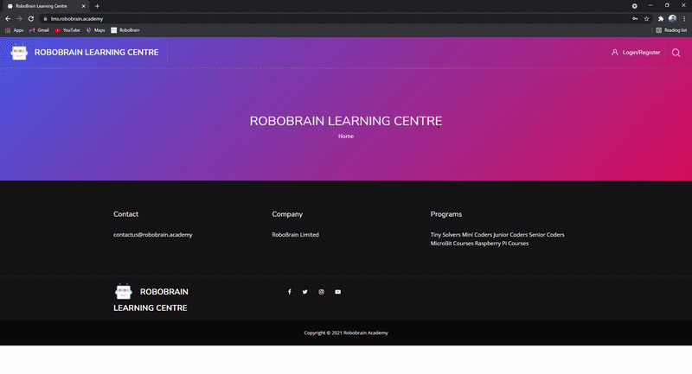Open the RoboBrain bookmark
This screenshot has width=692, height=374.
(125, 30)
